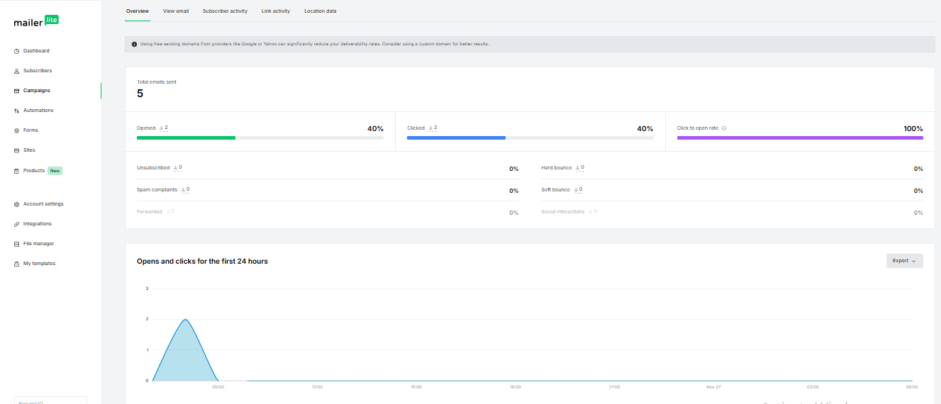Click the Automations icon in sidebar

coord(16,111)
